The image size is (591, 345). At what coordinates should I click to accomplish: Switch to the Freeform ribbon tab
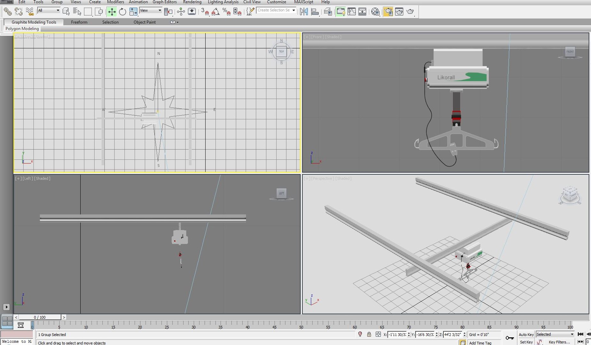79,22
